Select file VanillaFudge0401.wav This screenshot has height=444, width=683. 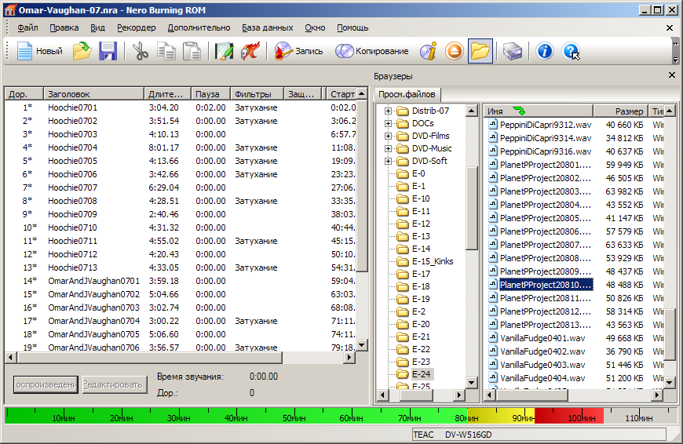[542, 338]
